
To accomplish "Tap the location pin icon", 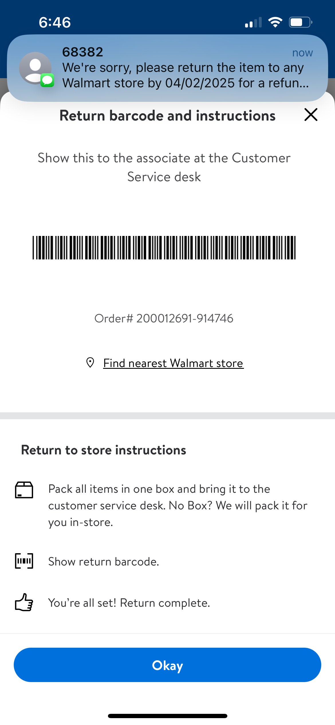I will click(x=90, y=362).
